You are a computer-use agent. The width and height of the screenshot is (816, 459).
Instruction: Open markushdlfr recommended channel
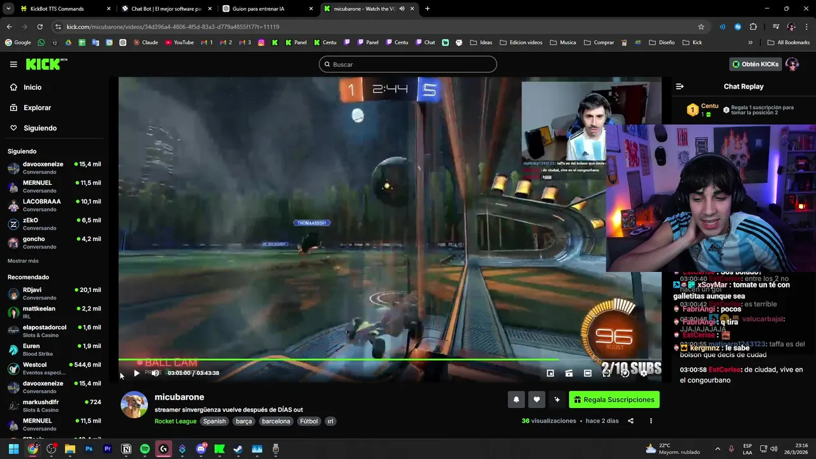click(54, 406)
